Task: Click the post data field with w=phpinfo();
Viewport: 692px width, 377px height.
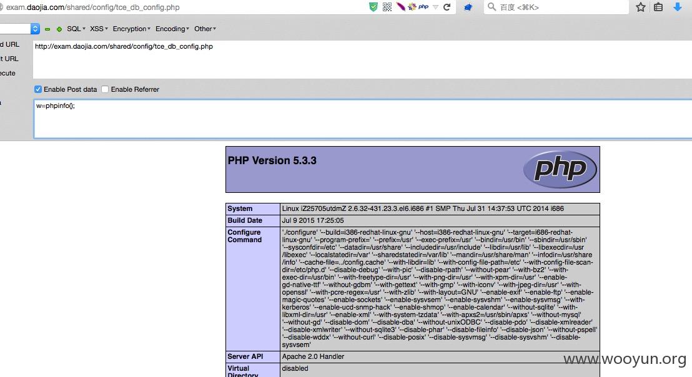Action: click(x=362, y=119)
